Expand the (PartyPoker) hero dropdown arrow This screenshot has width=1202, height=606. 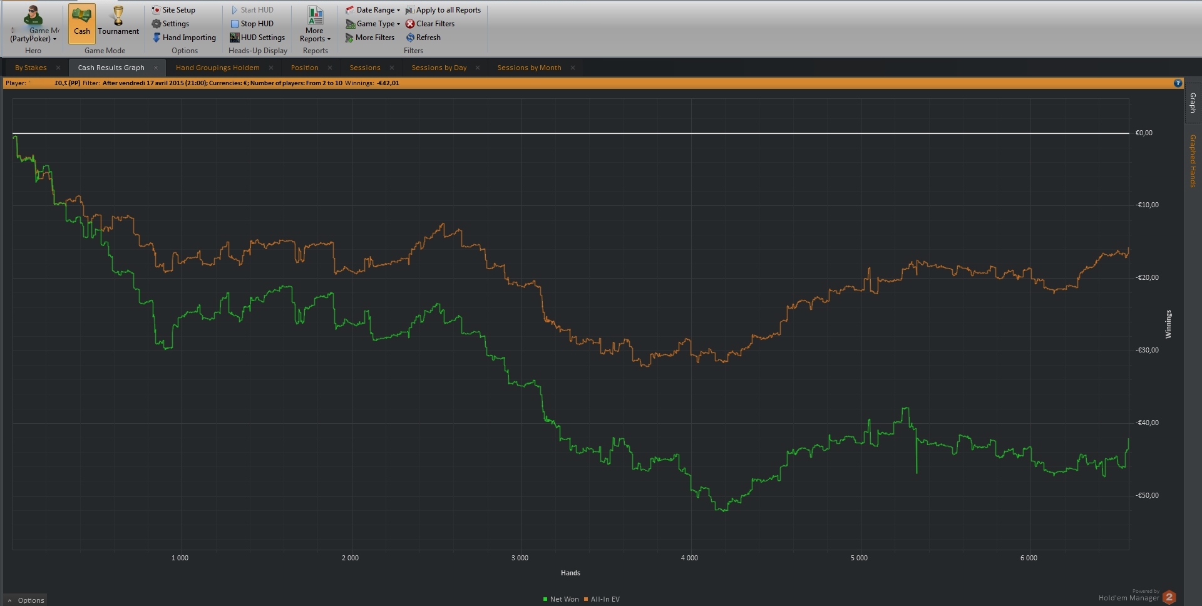[55, 39]
